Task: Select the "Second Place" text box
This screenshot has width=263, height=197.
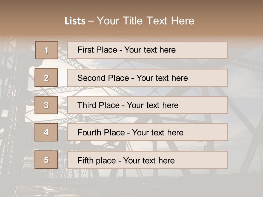Action: pos(147,78)
